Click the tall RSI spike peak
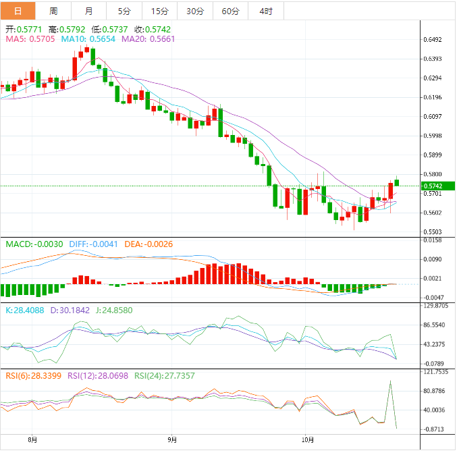 tap(391, 382)
